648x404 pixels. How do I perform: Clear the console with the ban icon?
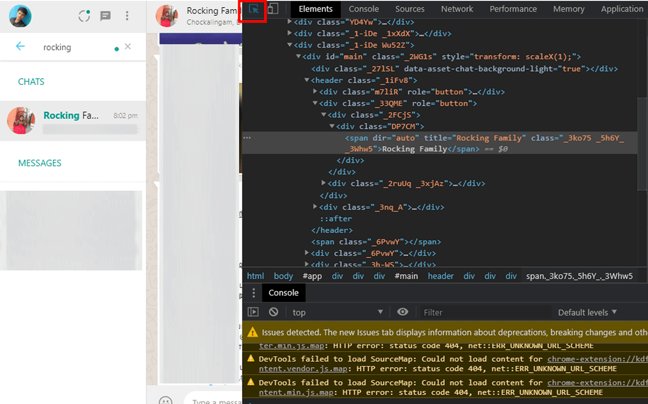[273, 312]
